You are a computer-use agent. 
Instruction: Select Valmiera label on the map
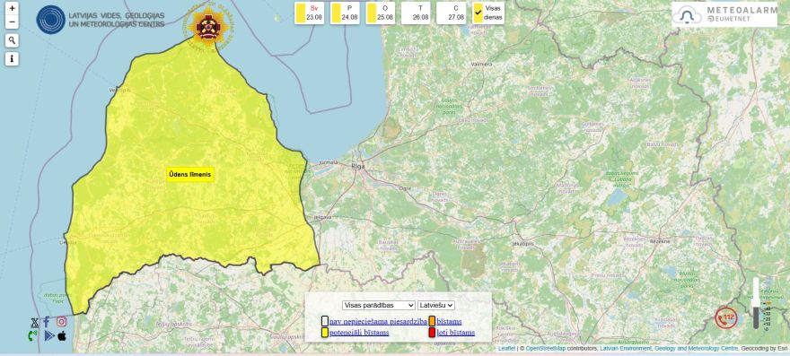tap(482, 65)
